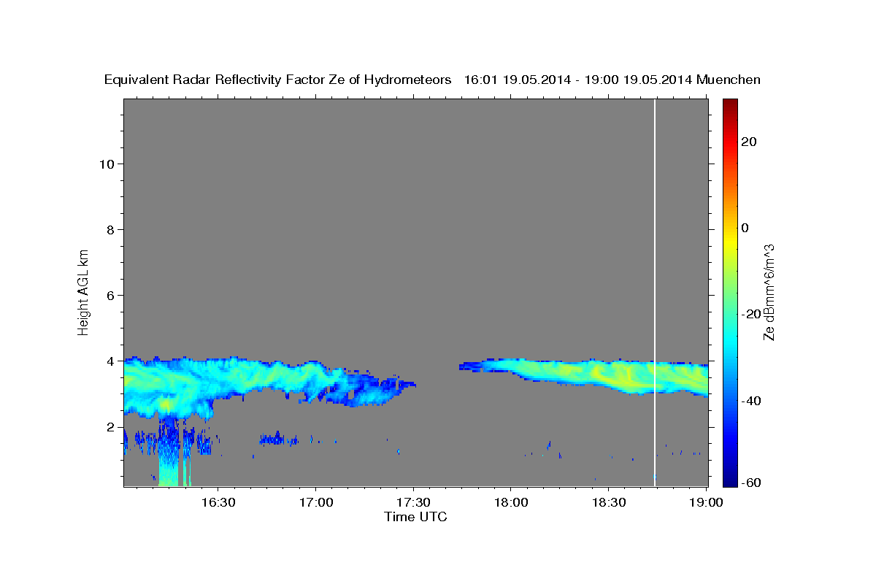The height and width of the screenshot is (584, 876).
Task: Click the dark blue bottom of the colorbar
Action: click(730, 478)
